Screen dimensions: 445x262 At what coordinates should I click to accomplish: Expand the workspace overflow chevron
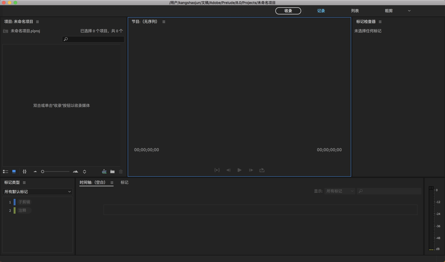click(409, 11)
